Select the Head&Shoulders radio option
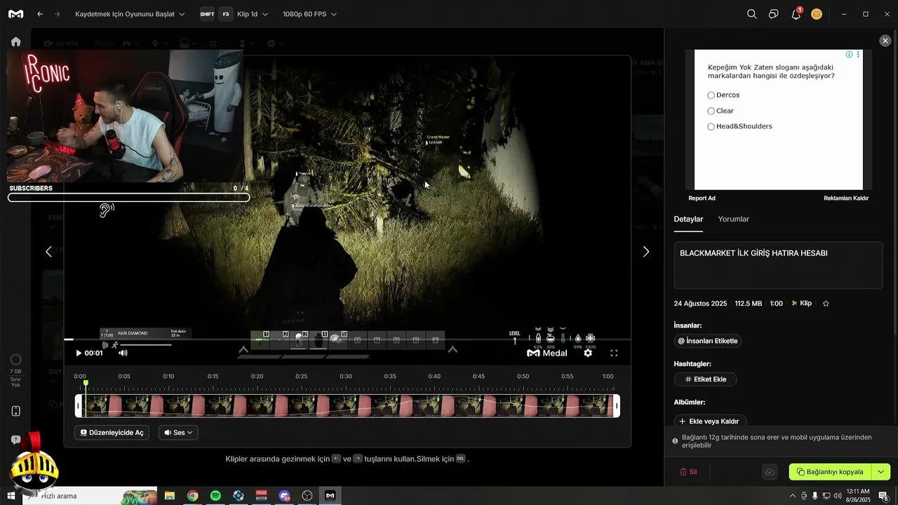898x505 pixels. [x=711, y=127]
